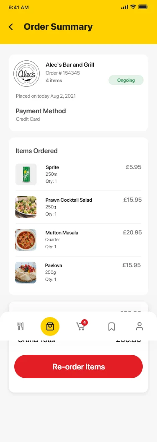The width and height of the screenshot is (157, 442).
Task: Open the Prawn Cocktail Salad image
Action: point(26,207)
